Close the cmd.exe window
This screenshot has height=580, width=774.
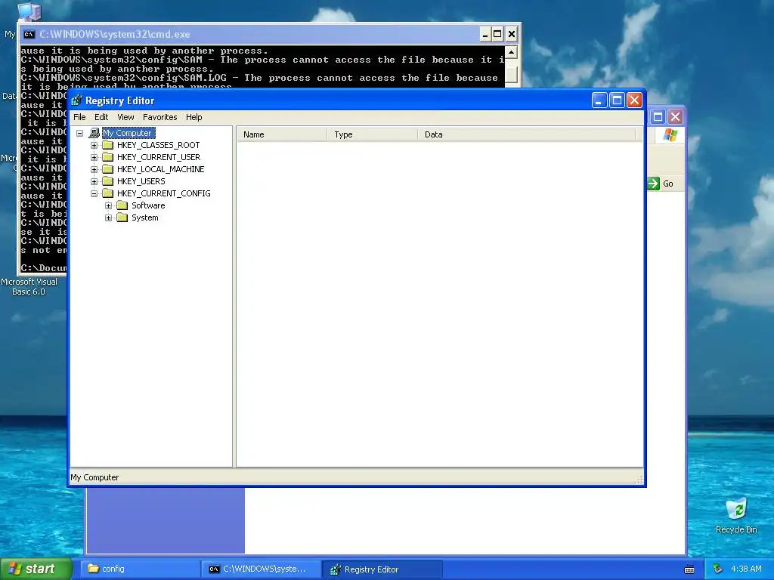(x=512, y=35)
